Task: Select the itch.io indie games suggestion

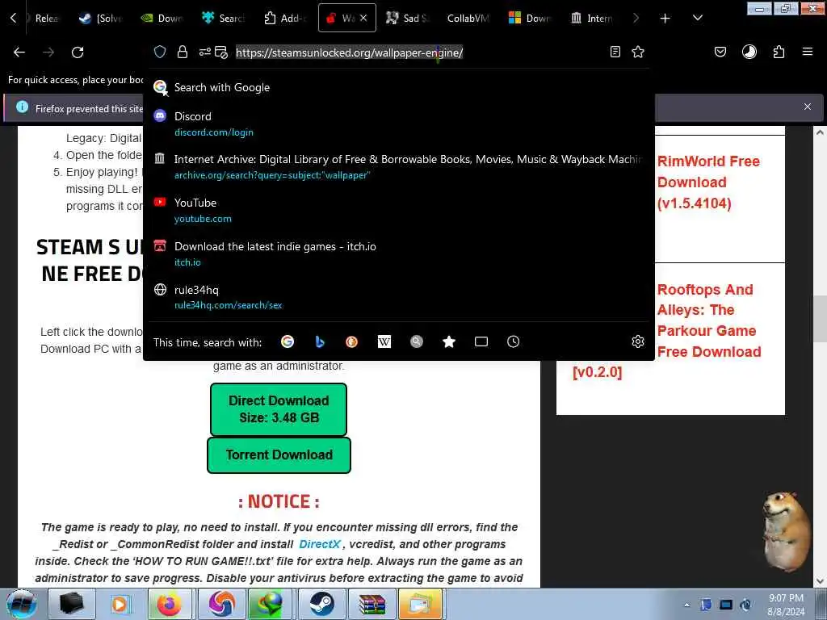Action: point(399,254)
